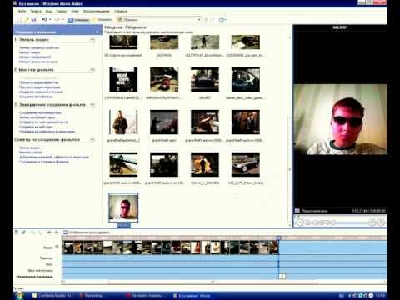This screenshot has width=400, height=300.
Task: Open the Views dropdown button
Action: pos(222,19)
